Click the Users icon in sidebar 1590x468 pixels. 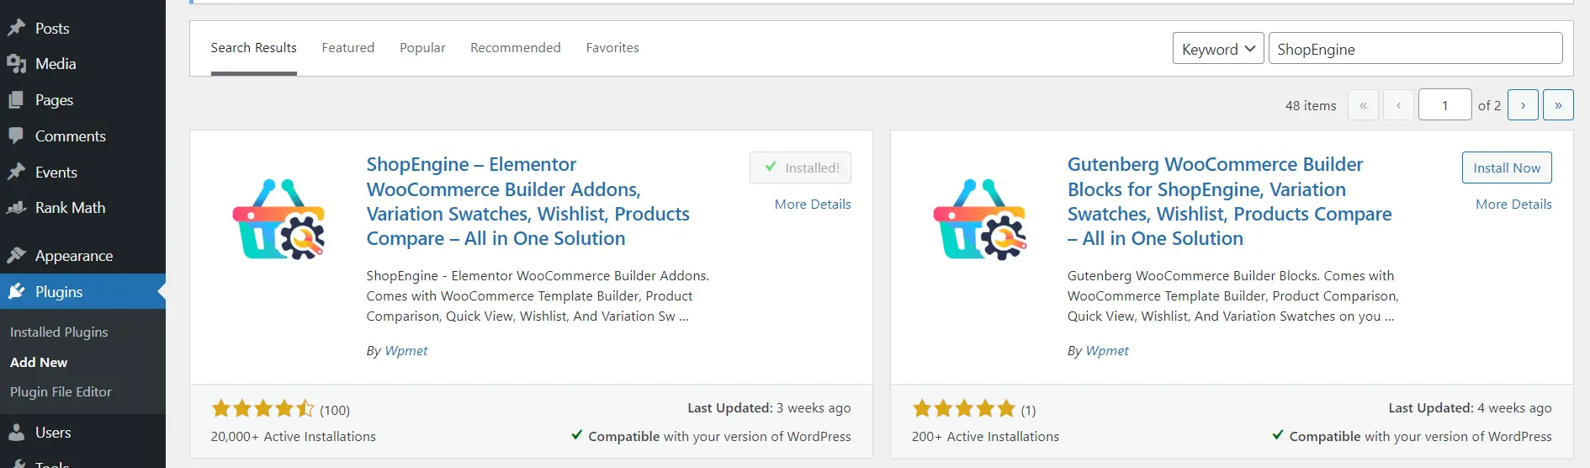pos(17,433)
